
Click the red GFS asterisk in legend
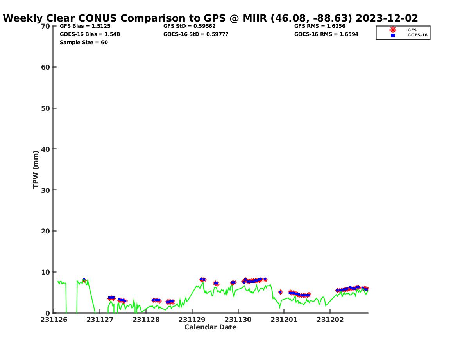coord(393,30)
